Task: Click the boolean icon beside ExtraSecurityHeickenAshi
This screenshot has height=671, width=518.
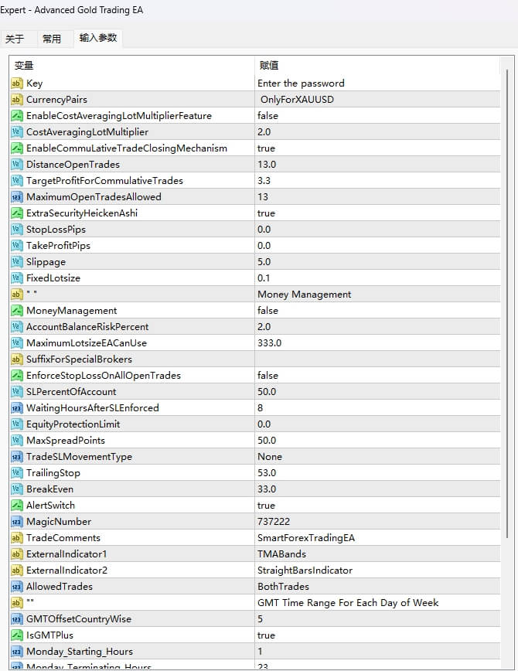Action: [x=16, y=213]
